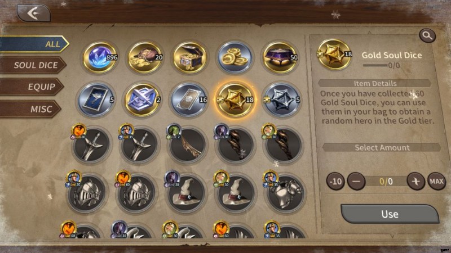Go back with the arrow button

34,13
